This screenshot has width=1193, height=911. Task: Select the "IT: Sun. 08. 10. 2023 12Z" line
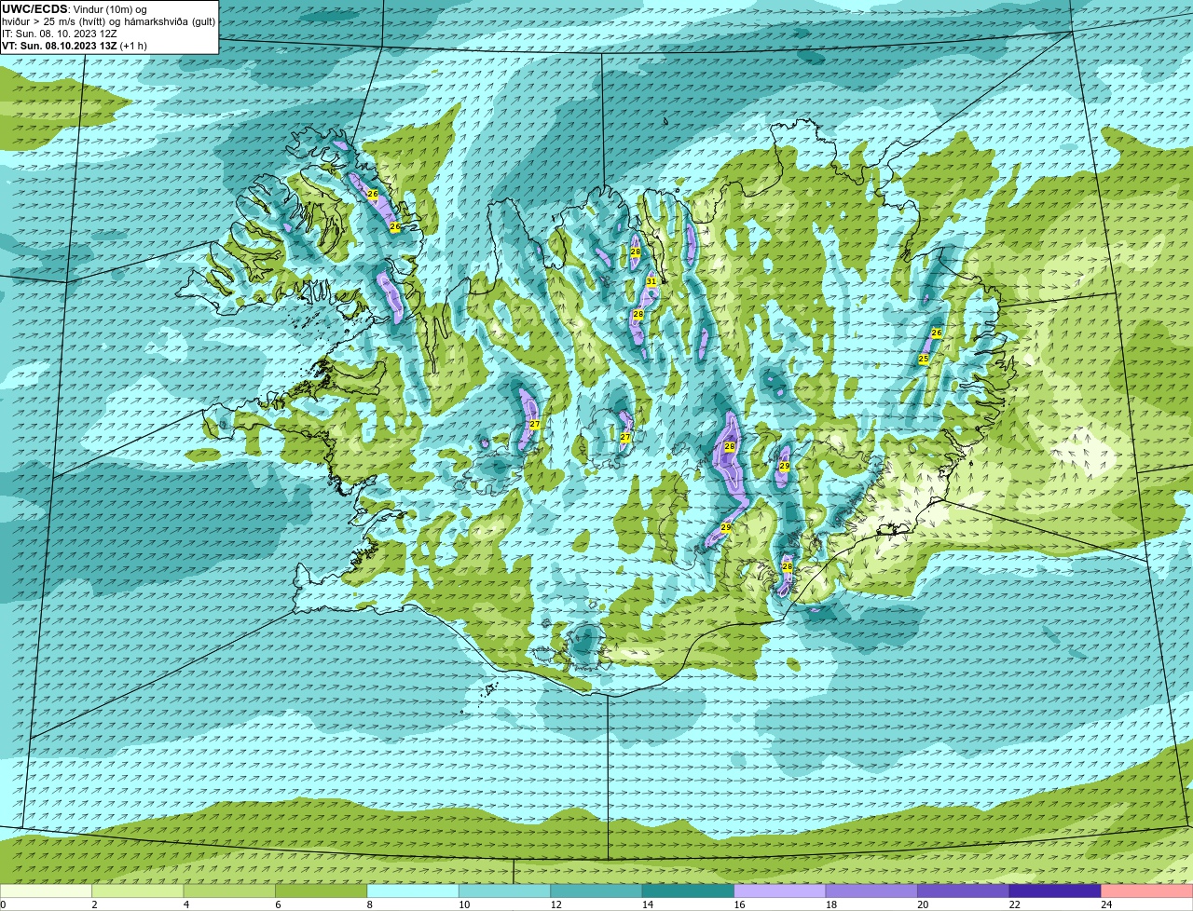(x=60, y=34)
